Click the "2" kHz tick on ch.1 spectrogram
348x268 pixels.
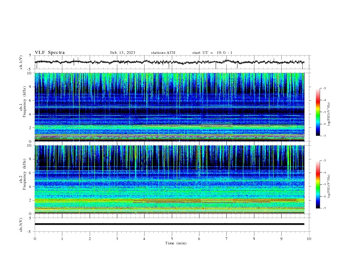(31, 127)
